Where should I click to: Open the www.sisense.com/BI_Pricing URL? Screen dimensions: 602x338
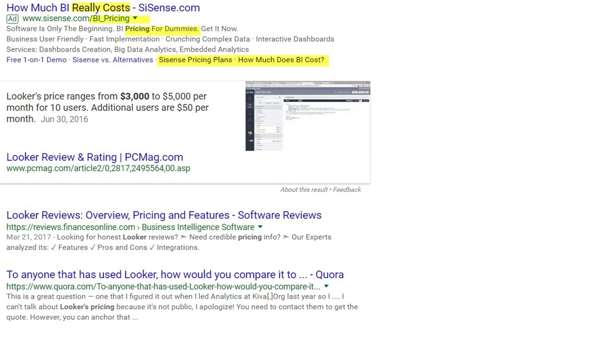(x=76, y=18)
